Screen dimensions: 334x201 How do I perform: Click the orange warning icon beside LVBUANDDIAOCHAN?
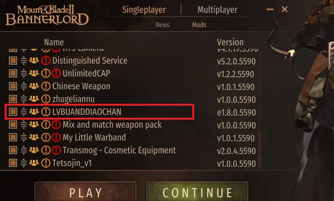[45, 112]
